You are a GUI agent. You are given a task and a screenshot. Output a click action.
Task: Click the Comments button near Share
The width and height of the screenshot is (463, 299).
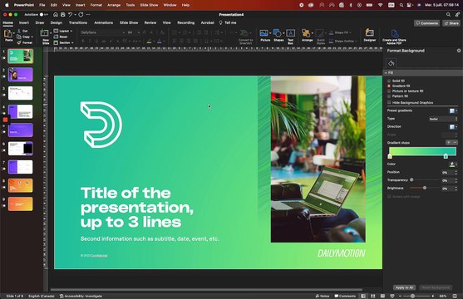pyautogui.click(x=426, y=23)
